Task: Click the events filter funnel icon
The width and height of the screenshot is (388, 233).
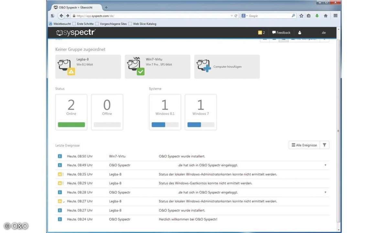Action: click(x=324, y=145)
